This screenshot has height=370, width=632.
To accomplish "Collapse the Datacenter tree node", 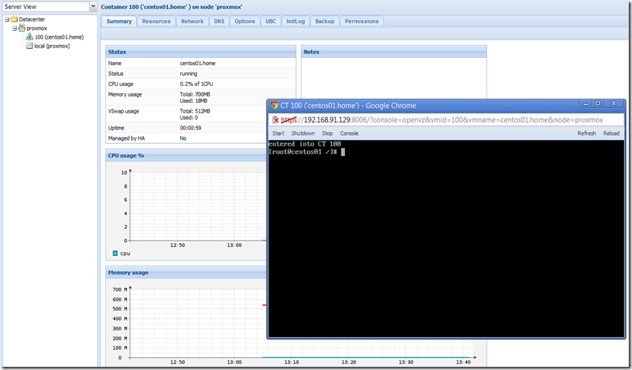I will (x=7, y=19).
